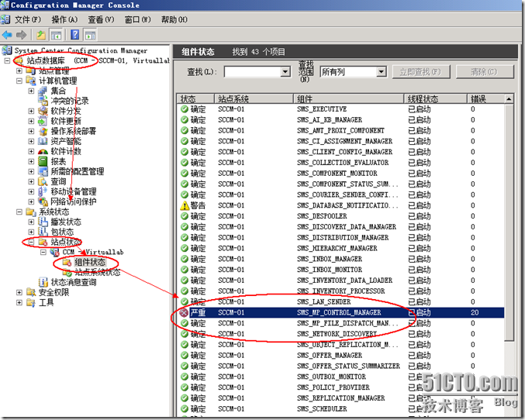Select the 冲突的记录 conflicting records icon

[43, 101]
